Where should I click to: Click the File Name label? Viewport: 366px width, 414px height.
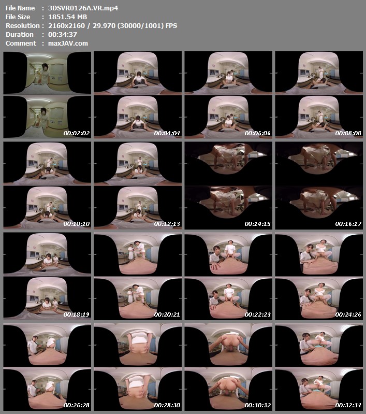(20, 8)
